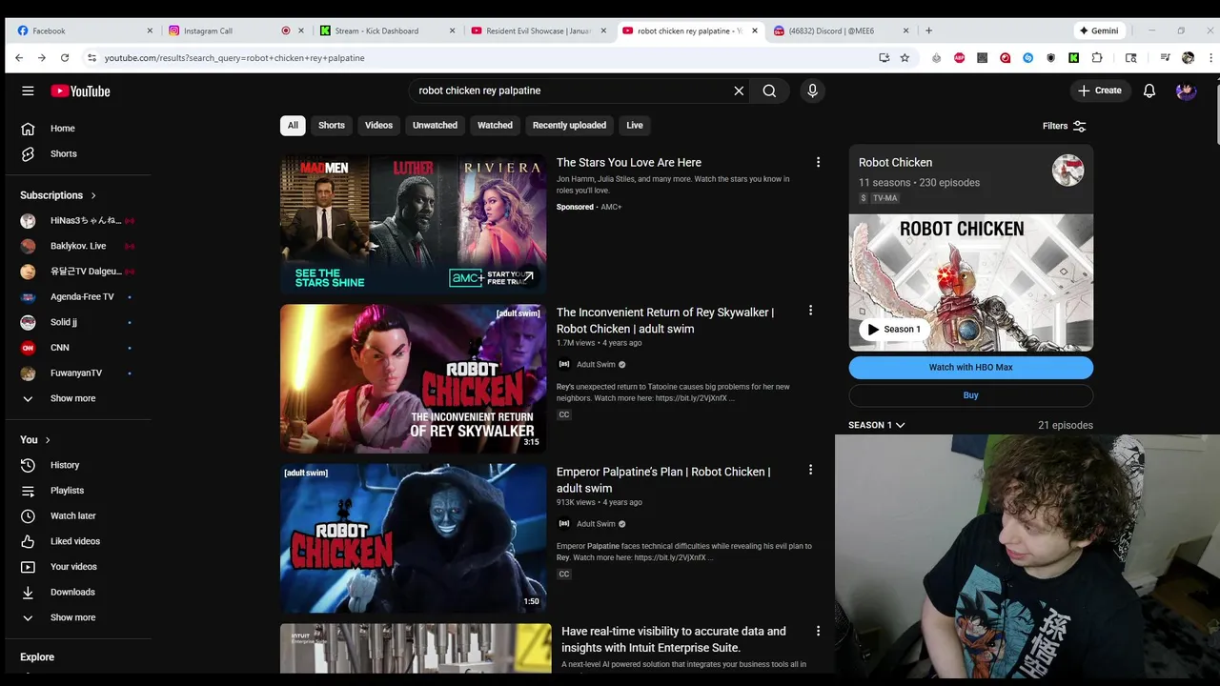Open the Chrome profile avatar
The height and width of the screenshot is (686, 1220).
[x=1188, y=58]
